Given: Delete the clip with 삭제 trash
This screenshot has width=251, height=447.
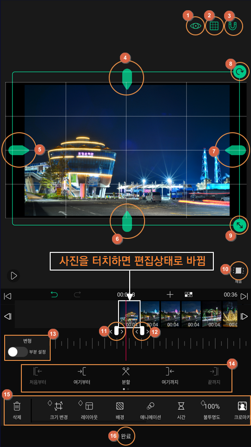Looking at the screenshot, I should coord(17,411).
